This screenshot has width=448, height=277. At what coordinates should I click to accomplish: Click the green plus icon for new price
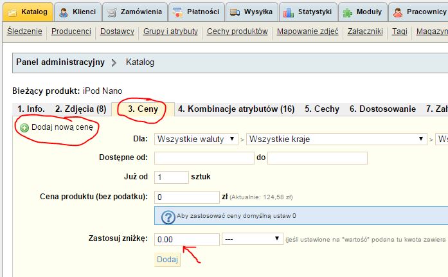(24, 128)
